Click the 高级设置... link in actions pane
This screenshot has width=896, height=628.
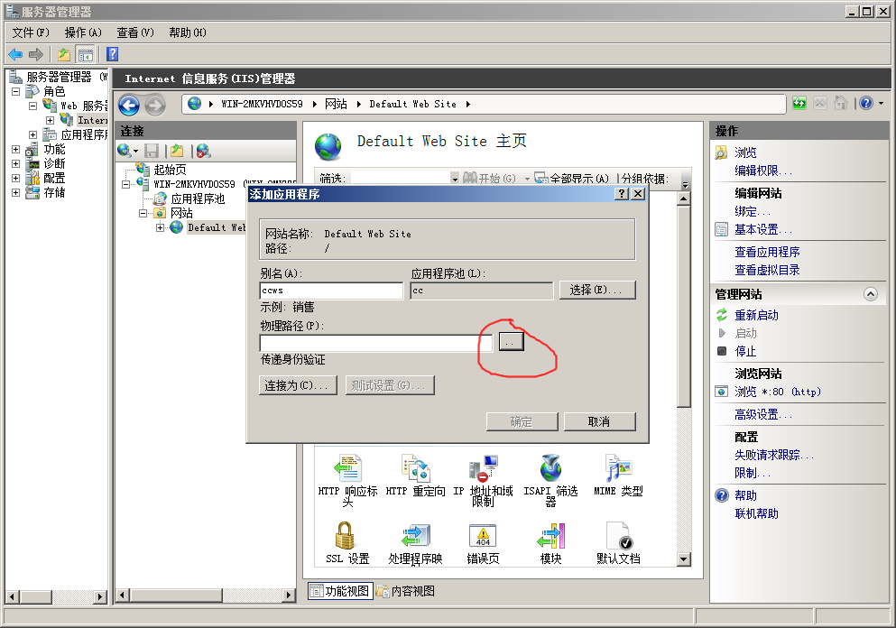762,414
